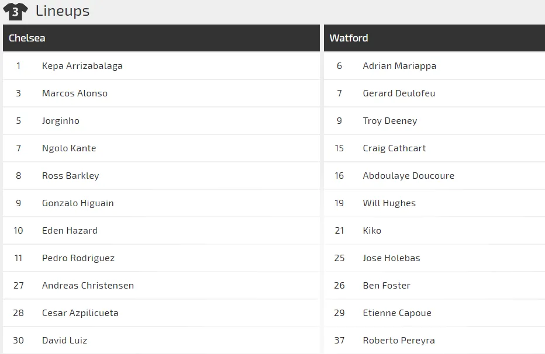Click the jersey icon beside Lineups
Viewport: 545px width, 354px height.
pos(15,11)
